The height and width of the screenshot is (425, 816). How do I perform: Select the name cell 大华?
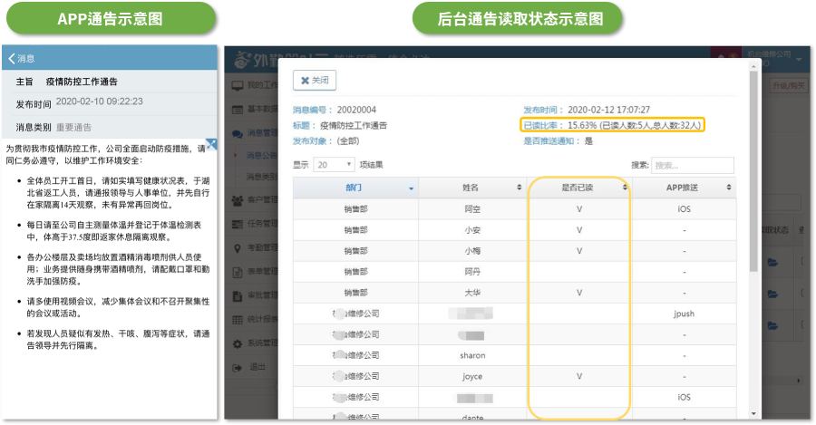tap(472, 293)
